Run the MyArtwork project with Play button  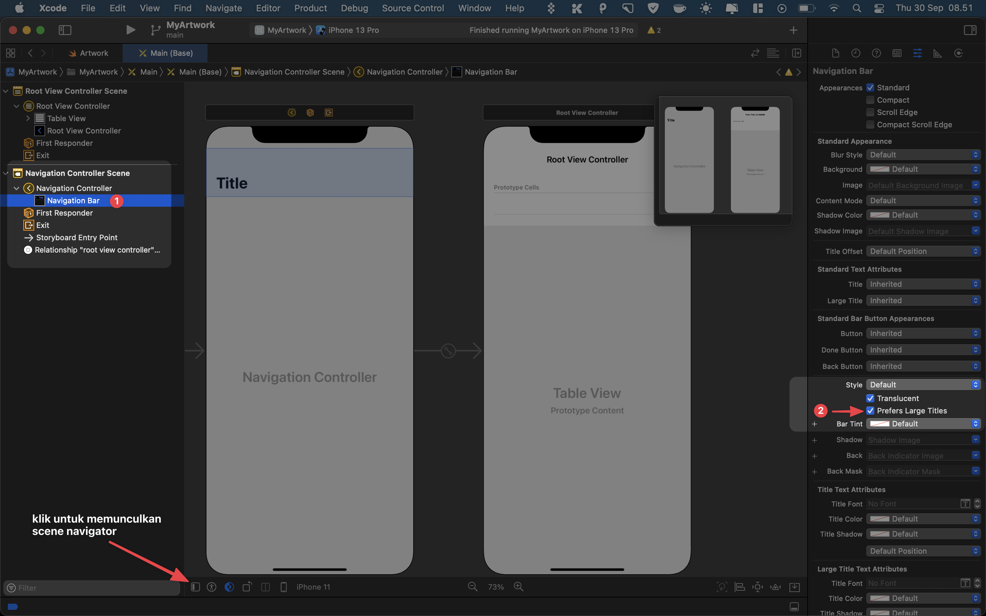pos(130,30)
